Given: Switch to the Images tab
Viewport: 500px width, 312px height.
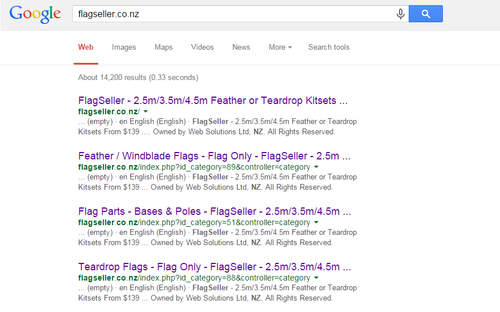Looking at the screenshot, I should [x=124, y=47].
